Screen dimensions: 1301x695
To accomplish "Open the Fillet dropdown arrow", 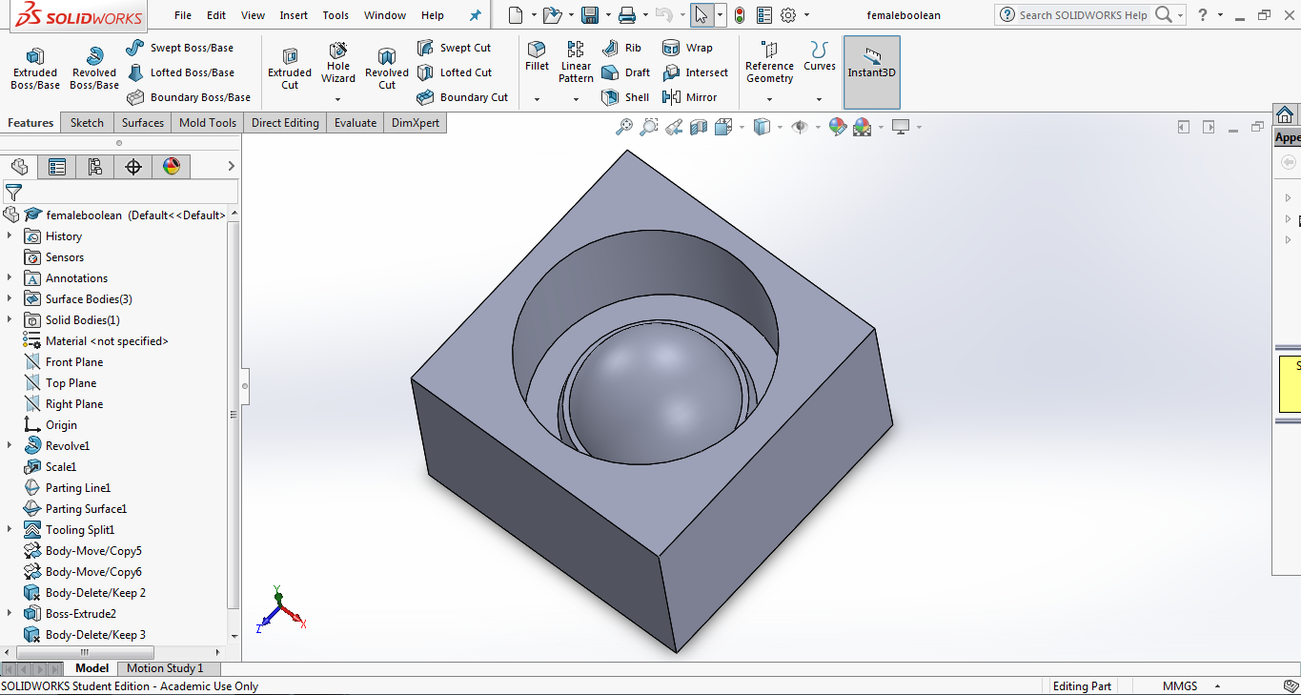I will point(537,99).
